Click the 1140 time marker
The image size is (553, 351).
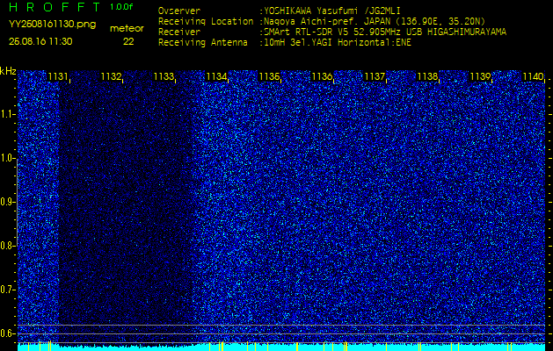tap(533, 76)
